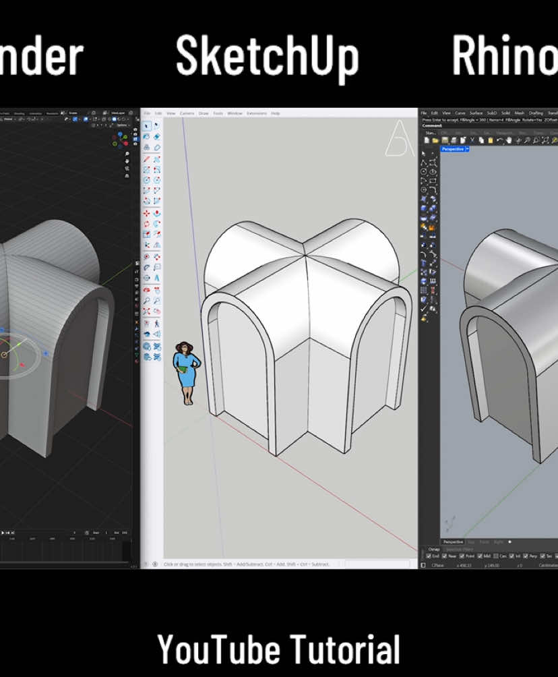Choose the SketchUp Eraser tool
The image size is (558, 677).
click(x=157, y=136)
